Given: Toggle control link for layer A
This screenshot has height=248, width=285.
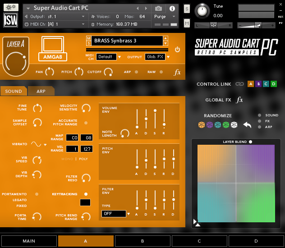Looking at the screenshot, I should coord(251,84).
